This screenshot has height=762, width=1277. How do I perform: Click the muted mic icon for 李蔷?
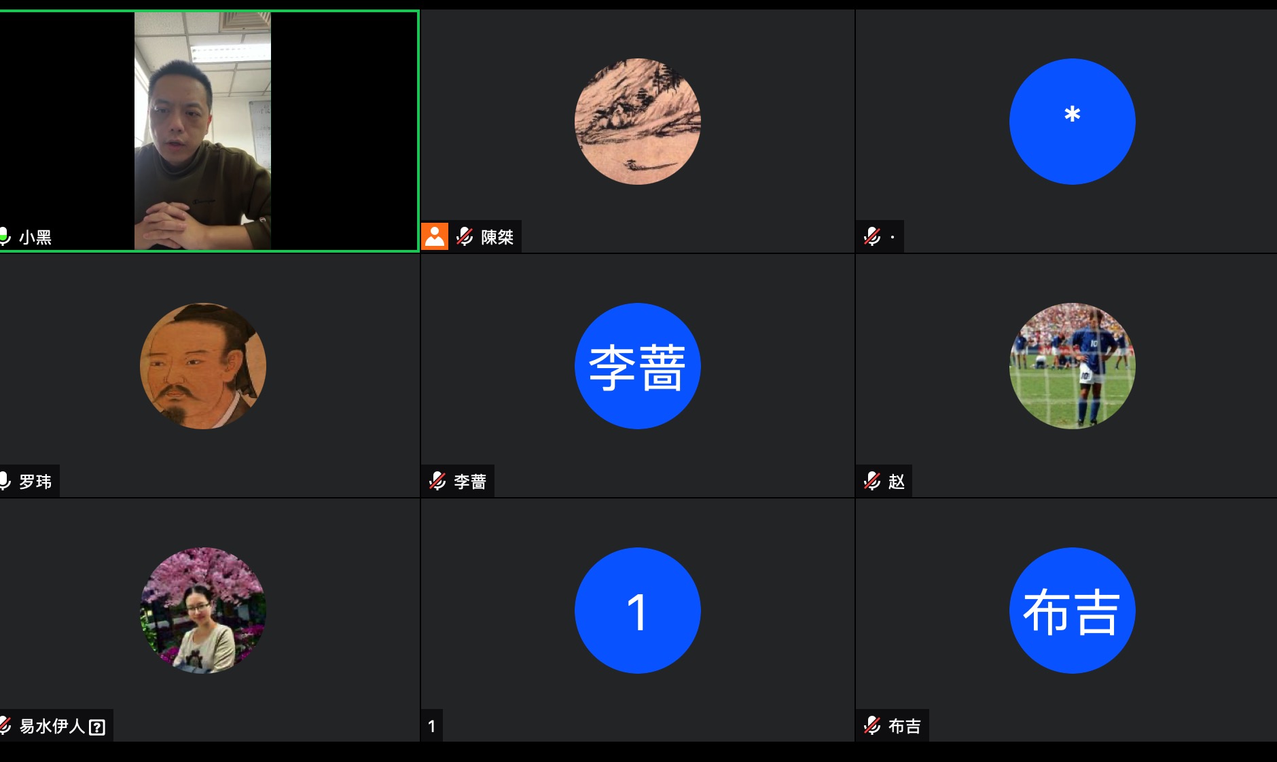[437, 481]
